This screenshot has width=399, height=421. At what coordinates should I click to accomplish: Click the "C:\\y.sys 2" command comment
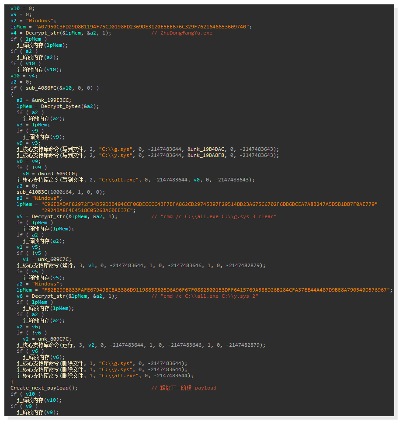[x=205, y=296]
